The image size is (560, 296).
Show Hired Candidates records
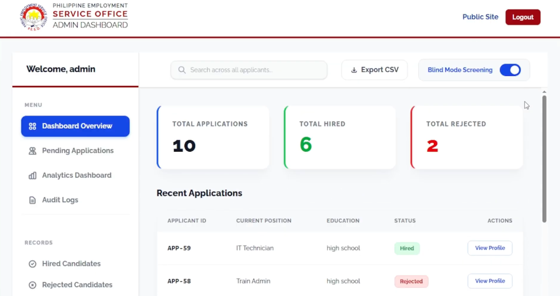click(x=75, y=264)
